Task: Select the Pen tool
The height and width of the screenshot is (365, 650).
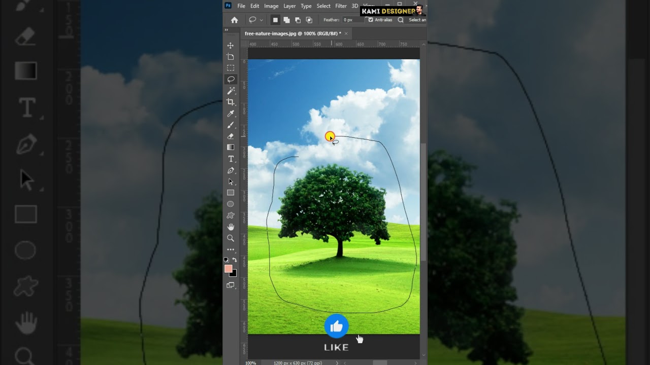Action: tap(231, 170)
